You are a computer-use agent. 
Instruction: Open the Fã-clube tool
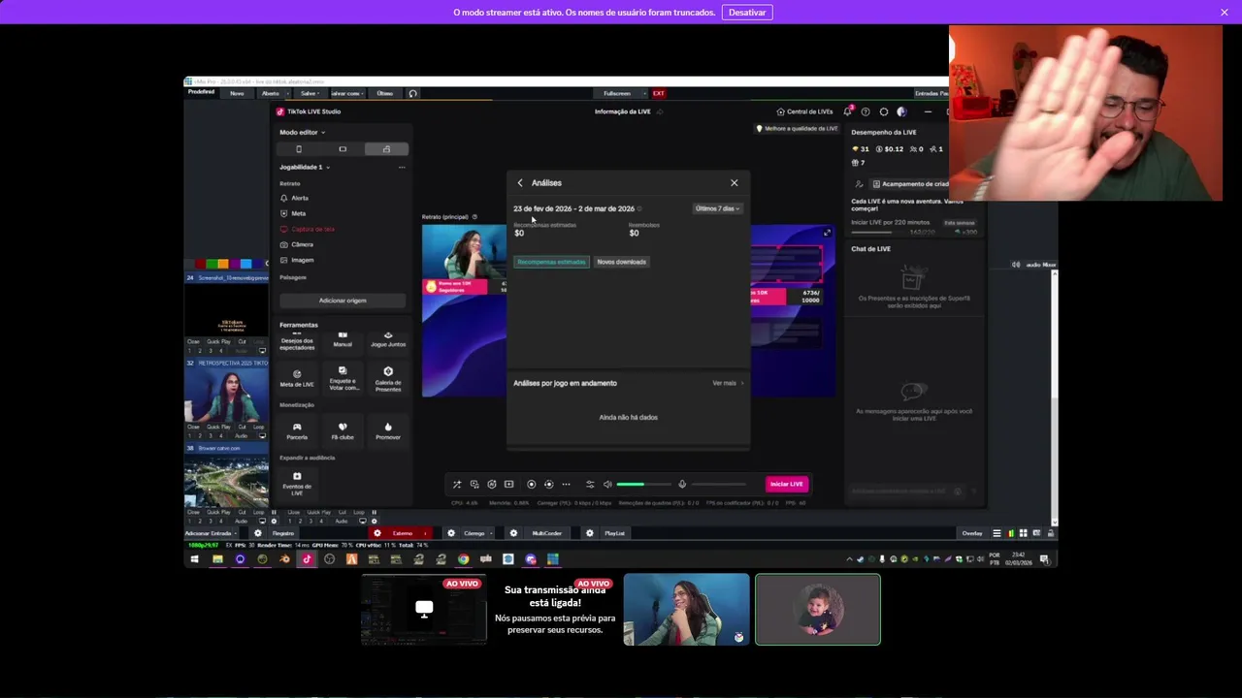point(343,431)
